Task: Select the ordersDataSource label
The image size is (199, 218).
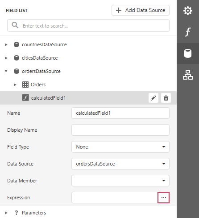Action: tap(41, 71)
